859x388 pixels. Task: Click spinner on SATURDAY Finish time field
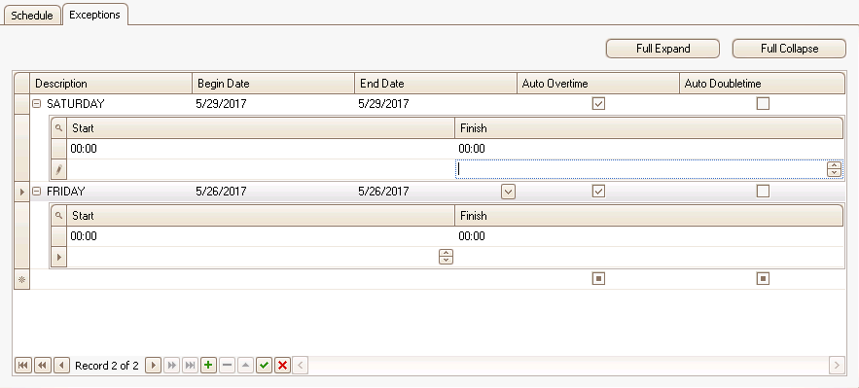(x=834, y=169)
